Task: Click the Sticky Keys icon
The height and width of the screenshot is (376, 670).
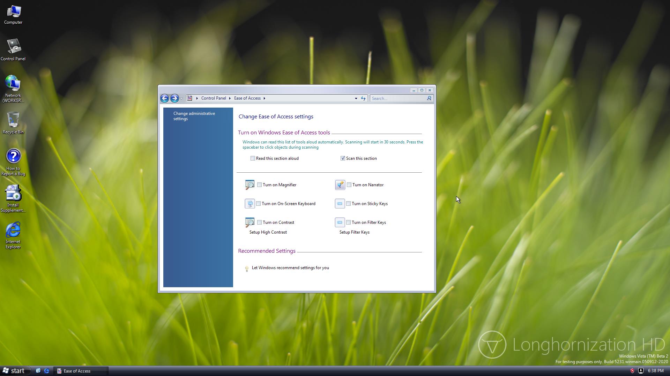Action: (340, 204)
